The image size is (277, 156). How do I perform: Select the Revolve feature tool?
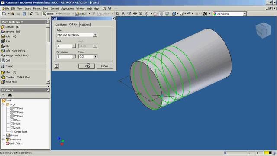[x=10, y=32]
